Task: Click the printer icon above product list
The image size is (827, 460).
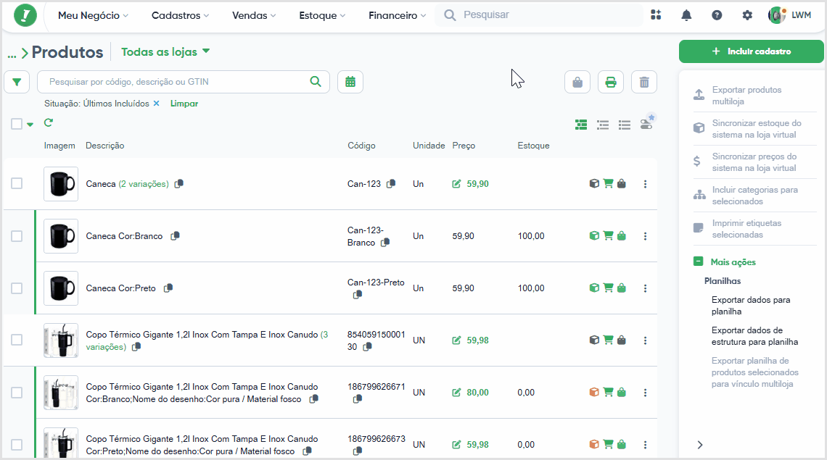Action: click(x=611, y=82)
